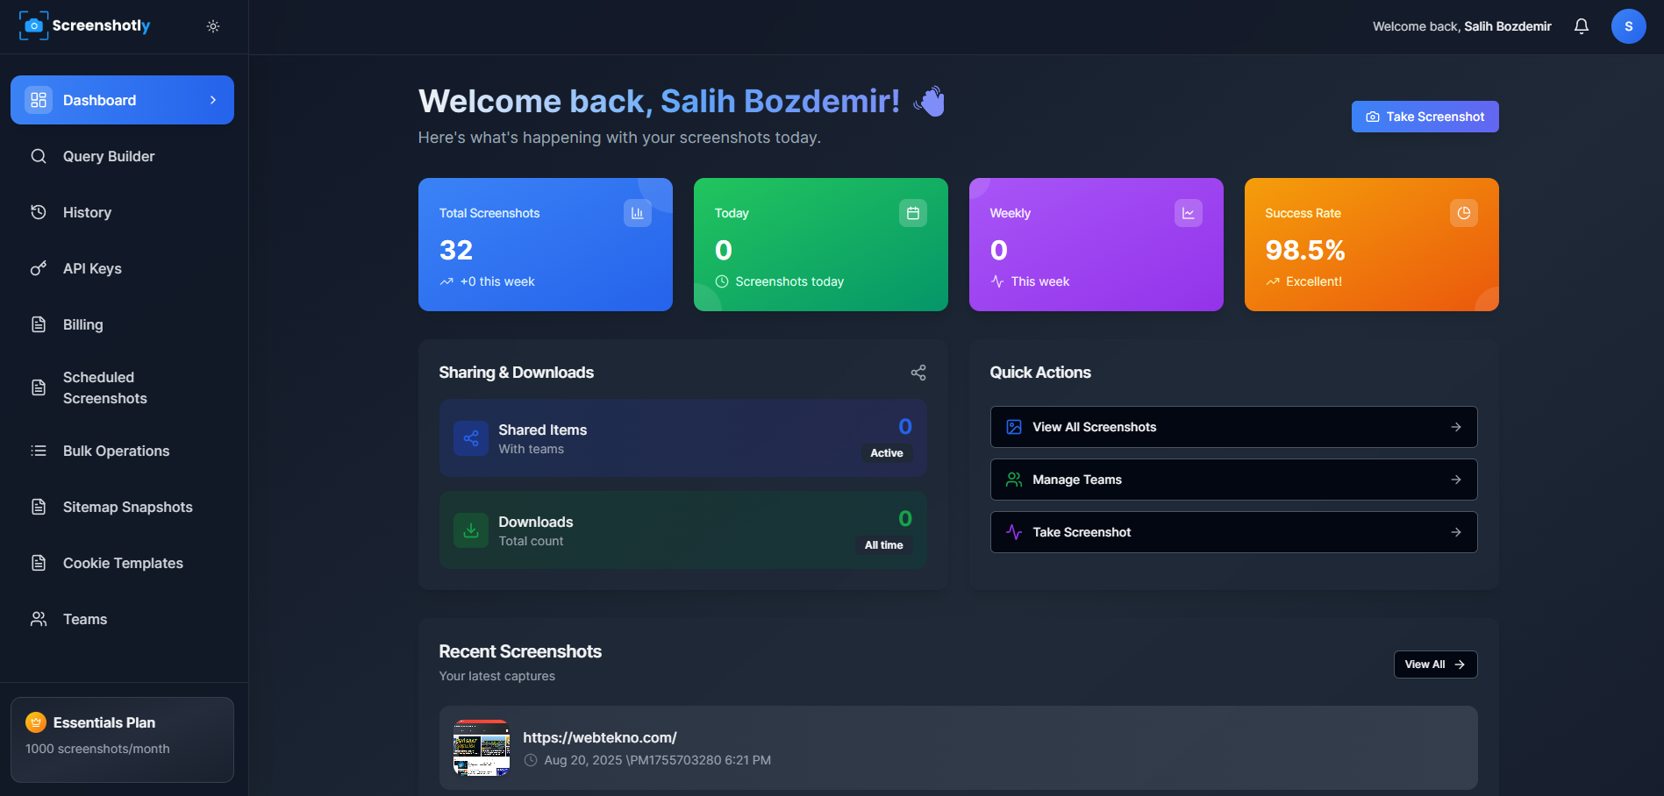
Task: Open Cookie Templates
Action: point(122,563)
